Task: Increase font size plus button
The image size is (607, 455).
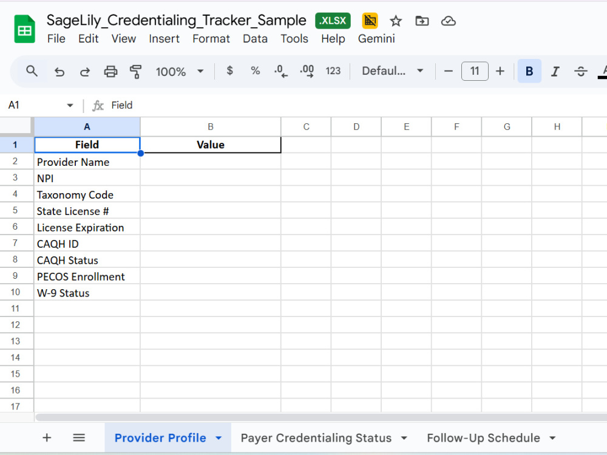Action: click(500, 71)
